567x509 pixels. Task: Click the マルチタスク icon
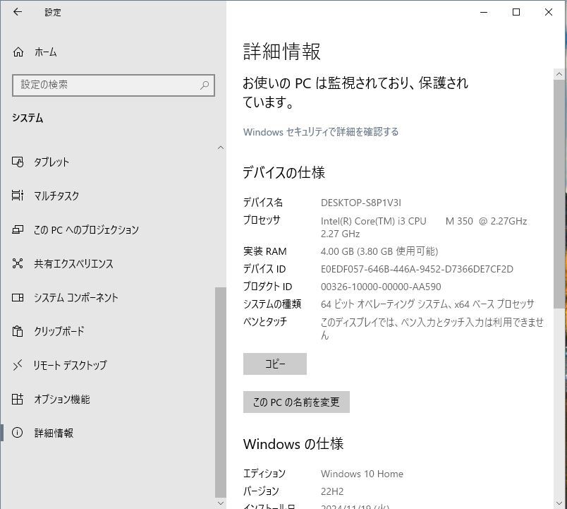(x=18, y=196)
